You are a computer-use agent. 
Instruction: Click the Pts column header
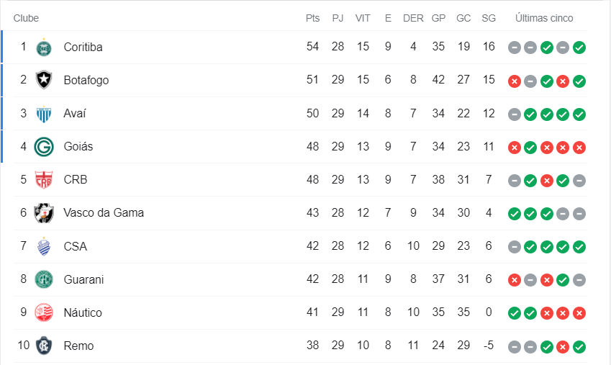[312, 18]
